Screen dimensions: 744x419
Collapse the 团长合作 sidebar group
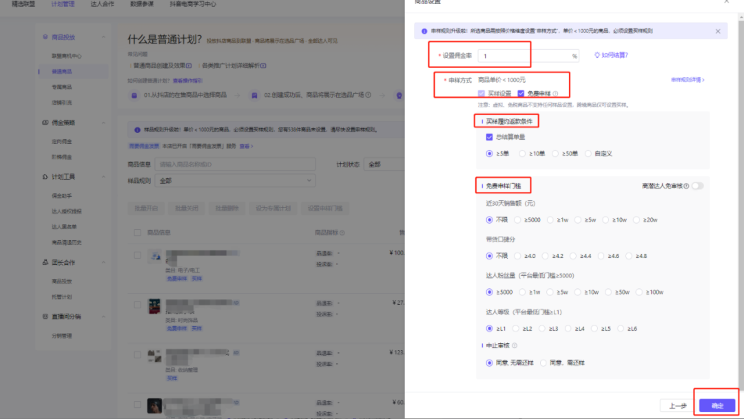tap(103, 262)
